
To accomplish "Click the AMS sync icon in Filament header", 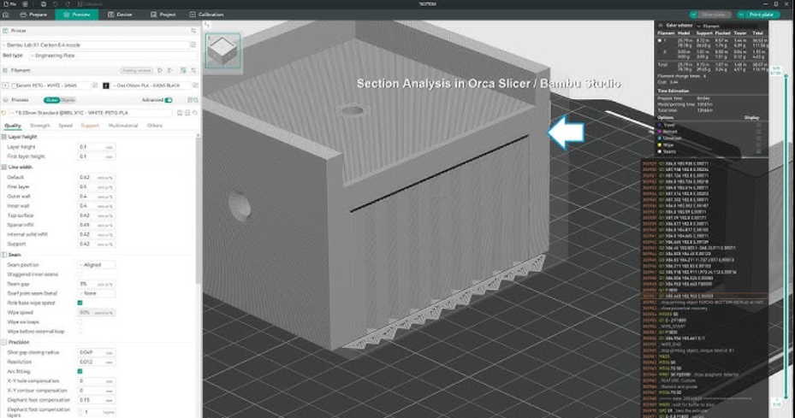I will tap(183, 70).
